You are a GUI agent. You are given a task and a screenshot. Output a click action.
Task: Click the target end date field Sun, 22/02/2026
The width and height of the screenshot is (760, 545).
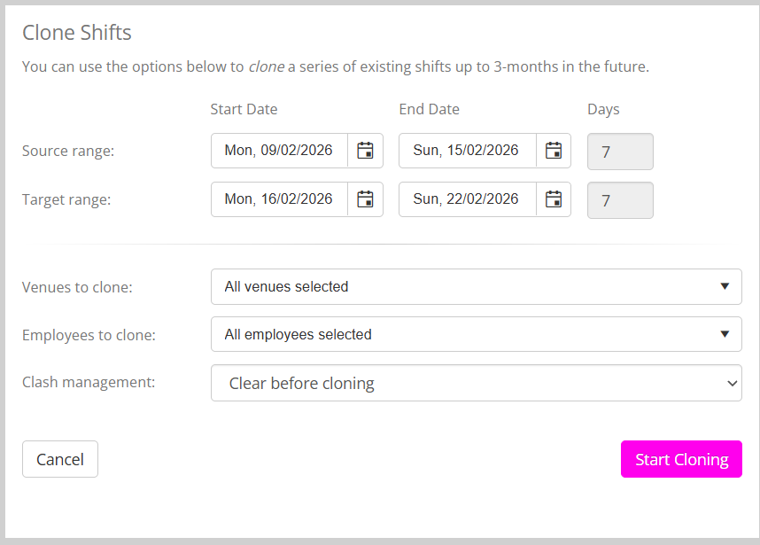[467, 199]
